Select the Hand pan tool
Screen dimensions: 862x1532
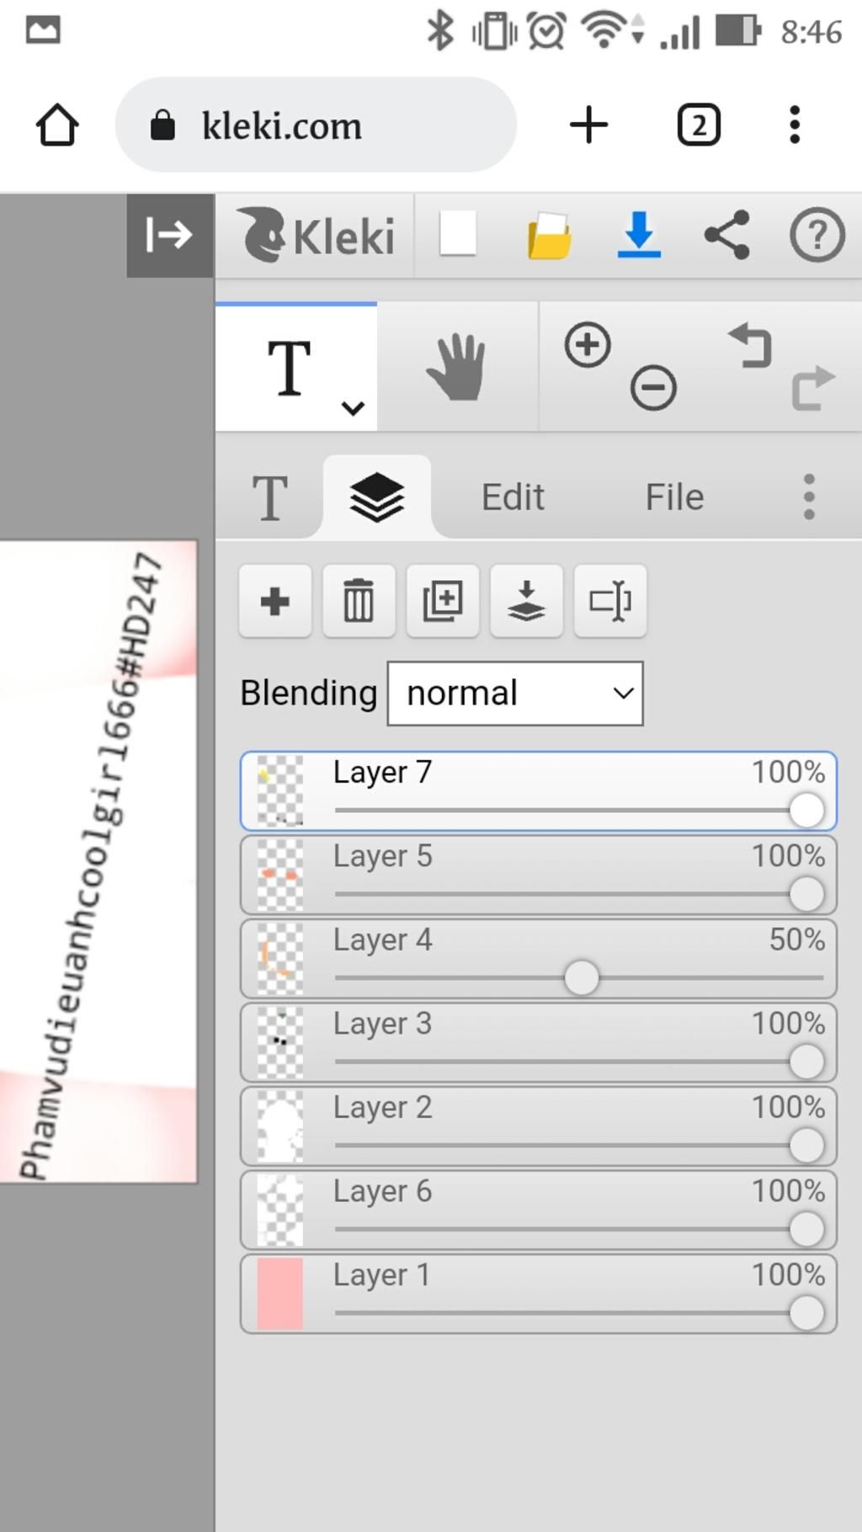point(457,367)
